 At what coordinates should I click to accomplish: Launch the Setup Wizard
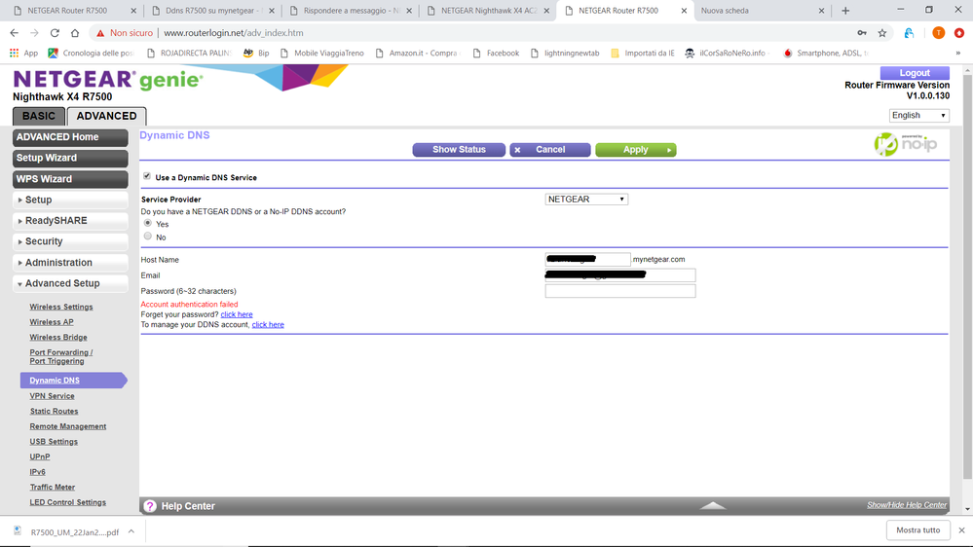coord(70,158)
